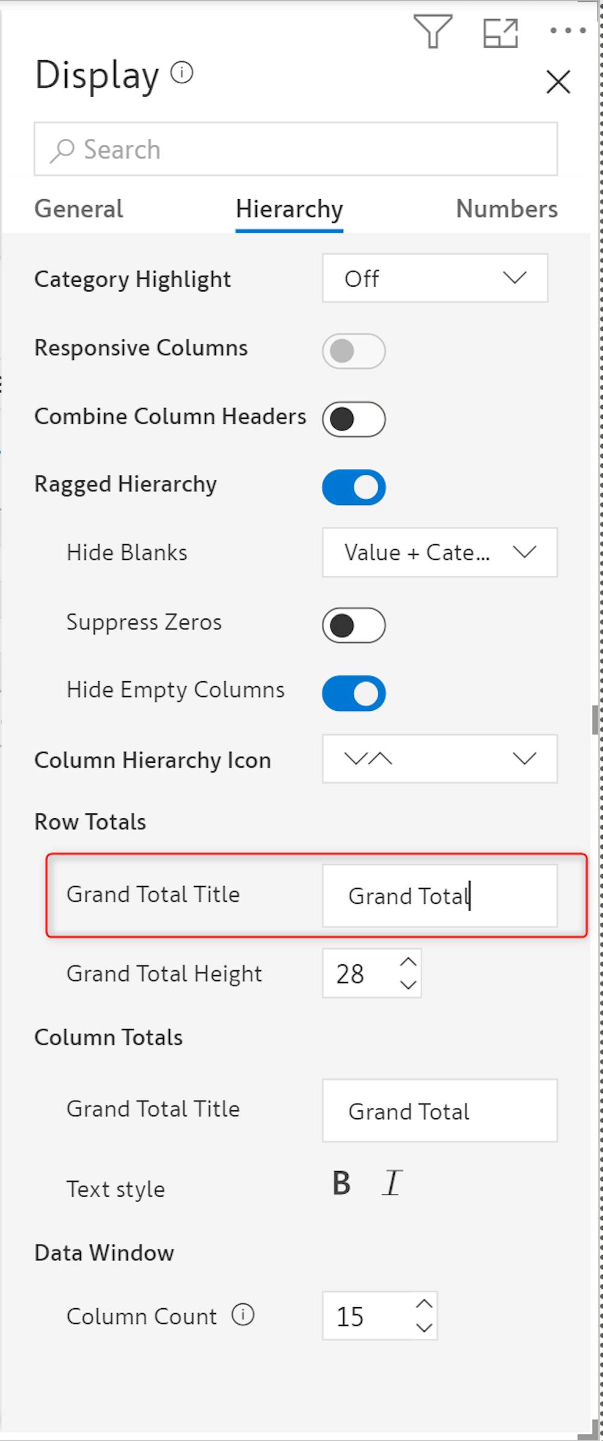Turn on Suppress Zeros
Viewport: 603px width, 1441px height.
pos(354,625)
